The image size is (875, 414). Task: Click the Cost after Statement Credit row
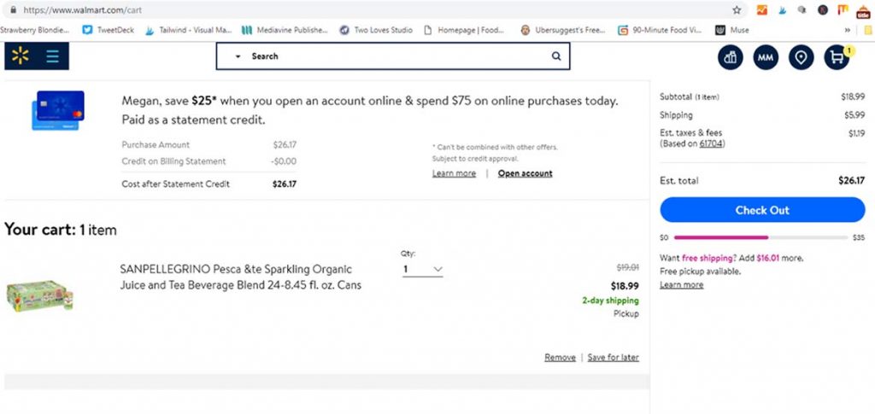pos(208,184)
